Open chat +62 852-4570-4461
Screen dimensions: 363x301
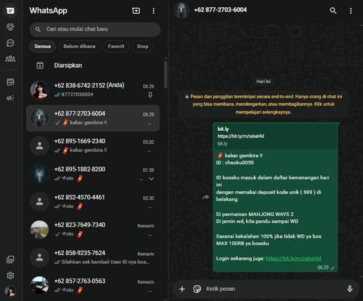point(93,202)
